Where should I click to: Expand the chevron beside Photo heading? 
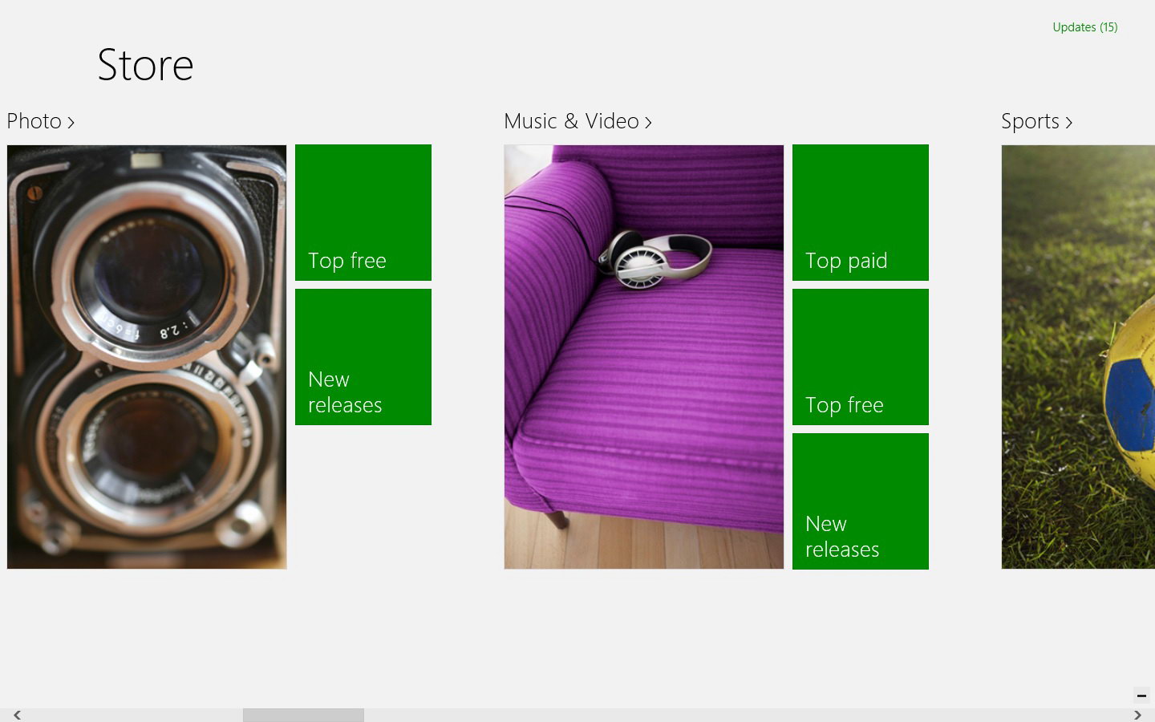pyautogui.click(x=71, y=122)
